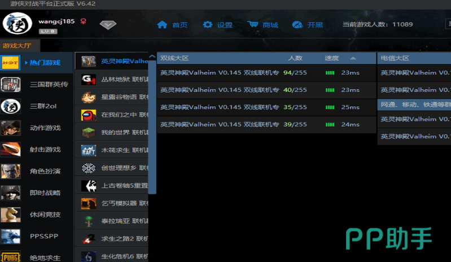Image resolution: width=451 pixels, height=262 pixels.
Task: Click the 生化危机6 game icon
Action: (x=88, y=256)
